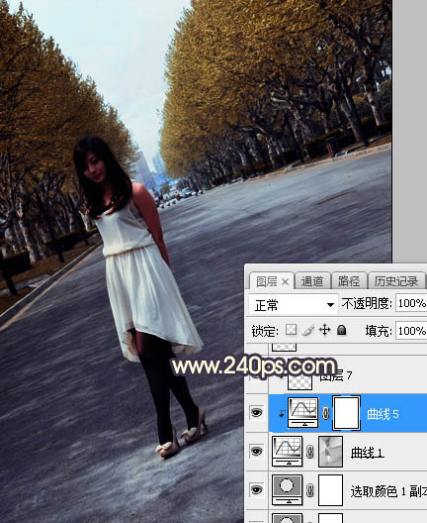Image resolution: width=427 pixels, height=523 pixels.
Task: Toggle lock transparent pixels icon
Action: [x=291, y=330]
